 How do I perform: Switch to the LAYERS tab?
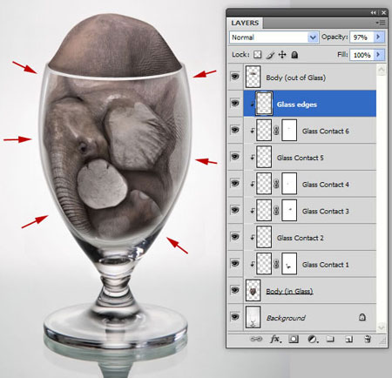point(245,23)
